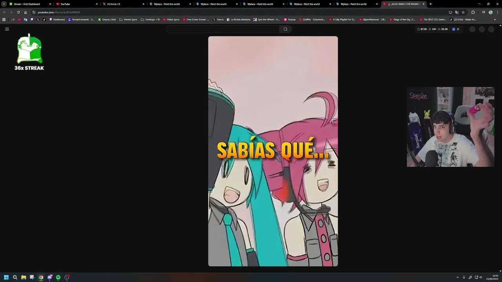This screenshot has height=282, width=502.
Task: Switch to the YouTube tab
Action: tap(76, 4)
